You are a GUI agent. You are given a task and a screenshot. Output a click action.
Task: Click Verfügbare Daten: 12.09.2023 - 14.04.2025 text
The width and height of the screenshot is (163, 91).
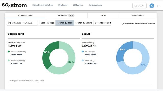[27, 81]
